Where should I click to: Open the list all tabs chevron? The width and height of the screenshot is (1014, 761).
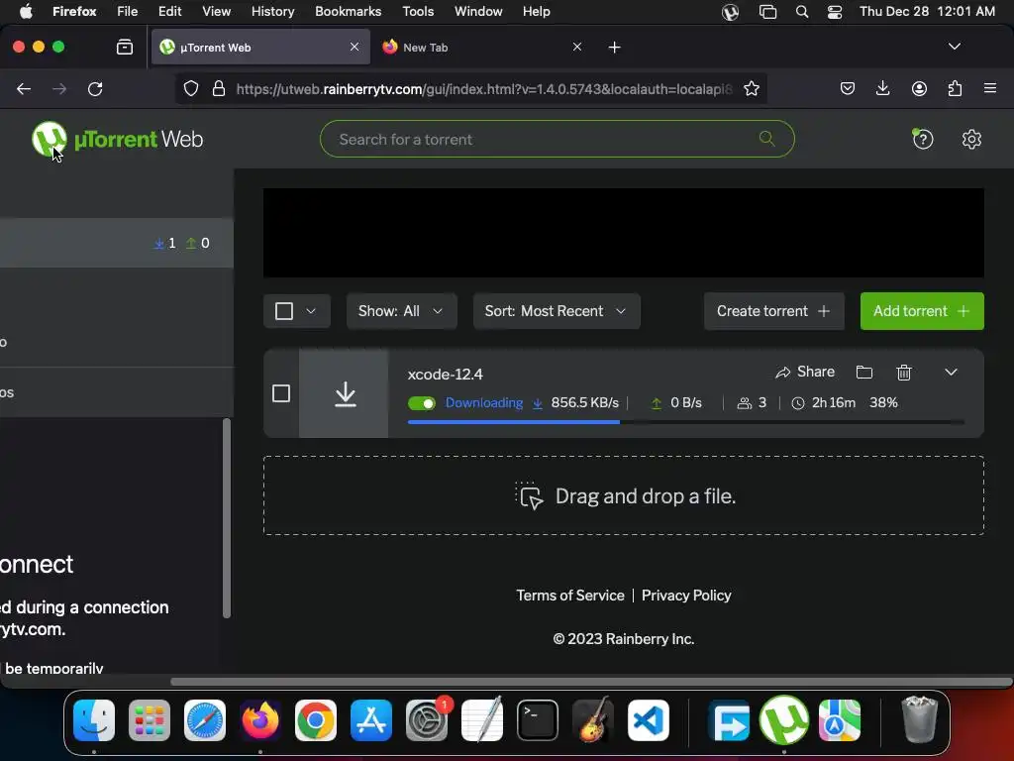[954, 47]
